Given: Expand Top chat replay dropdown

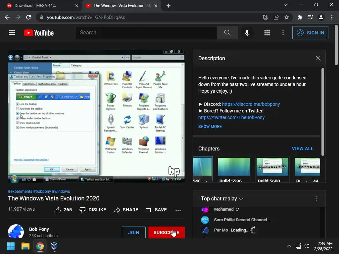Looking at the screenshot, I should (222, 199).
